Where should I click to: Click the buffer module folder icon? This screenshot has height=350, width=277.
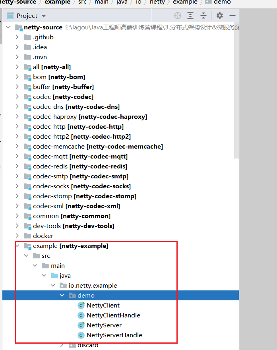click(x=27, y=87)
